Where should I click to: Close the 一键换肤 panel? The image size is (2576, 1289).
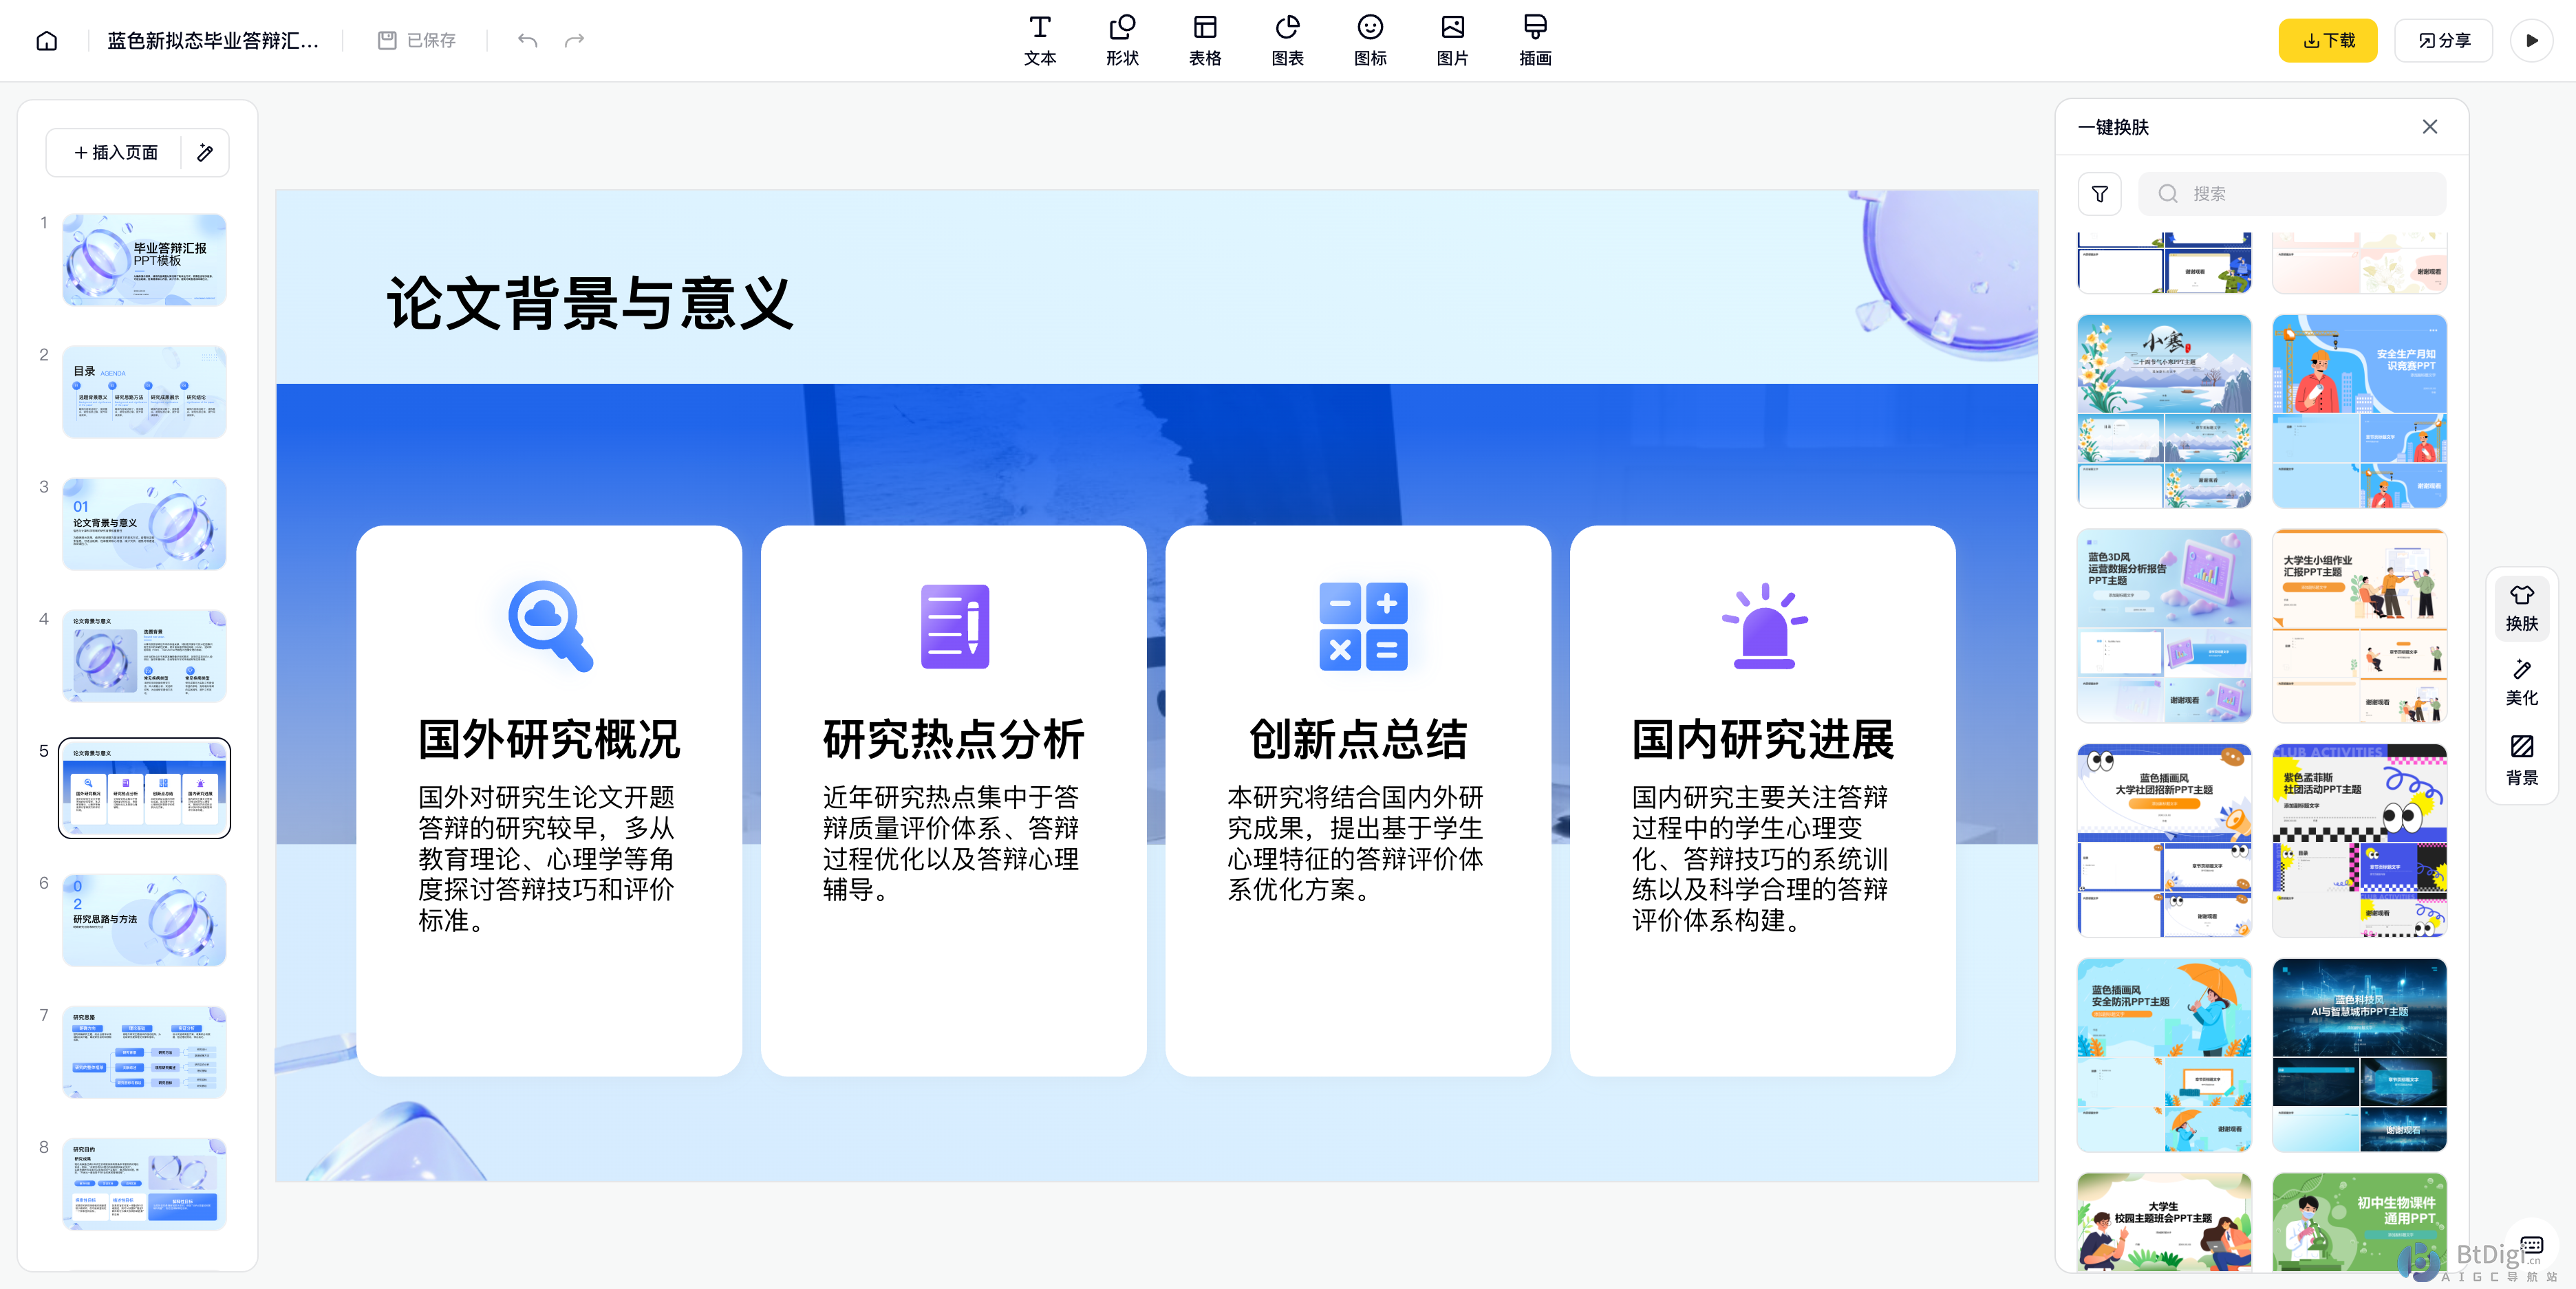click(x=2429, y=127)
